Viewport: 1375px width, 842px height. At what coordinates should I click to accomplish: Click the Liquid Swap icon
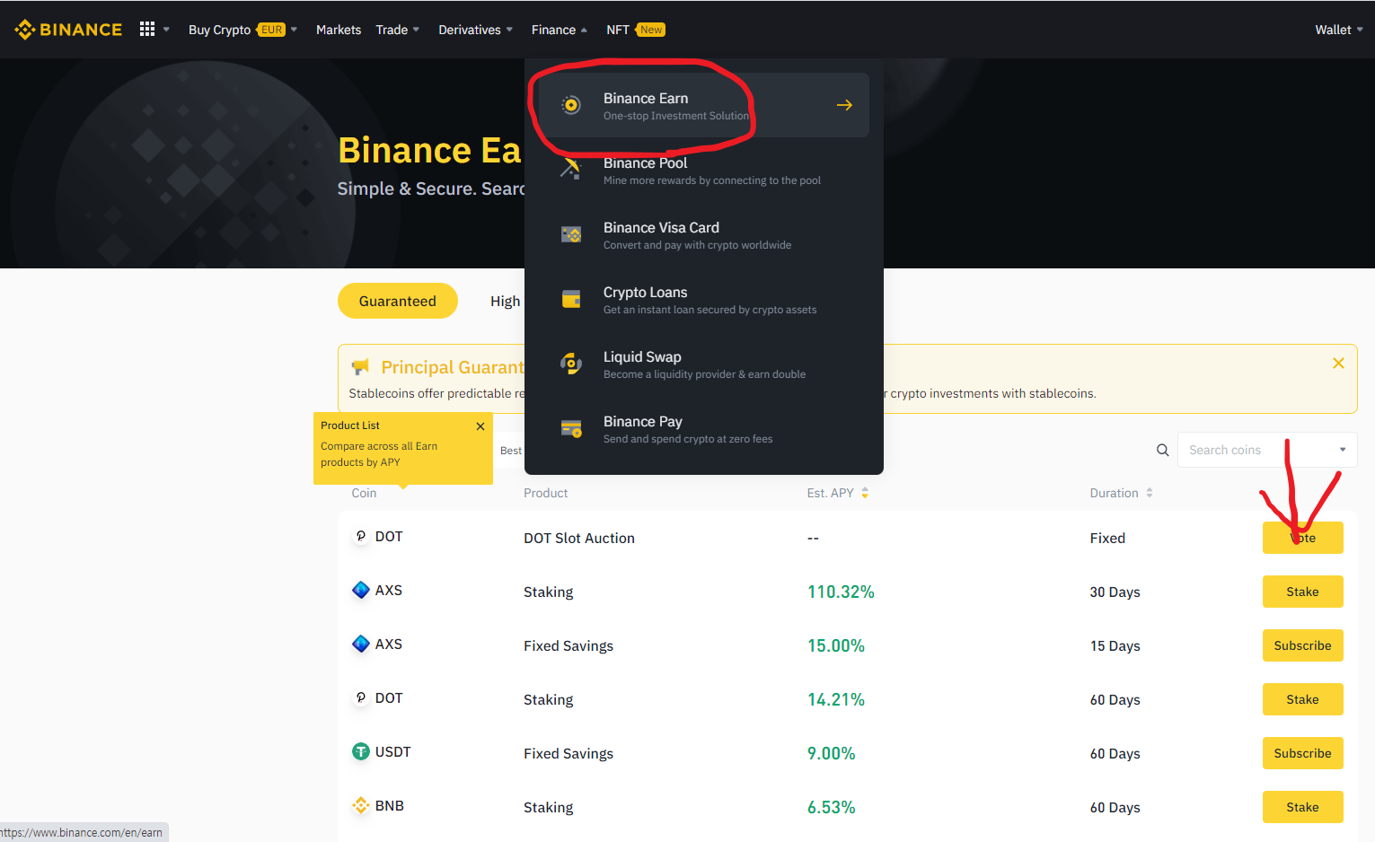coord(571,364)
